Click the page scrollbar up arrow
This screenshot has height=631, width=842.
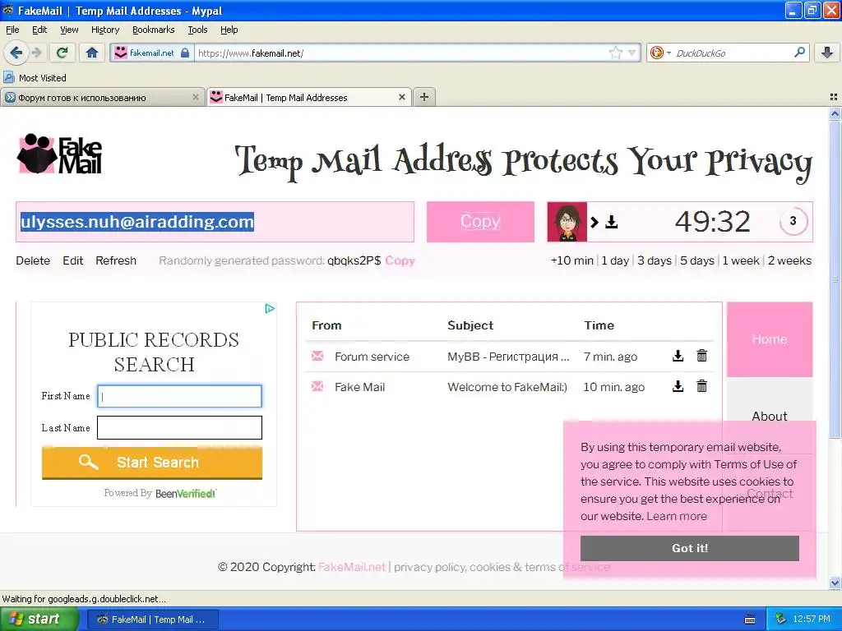tap(835, 113)
